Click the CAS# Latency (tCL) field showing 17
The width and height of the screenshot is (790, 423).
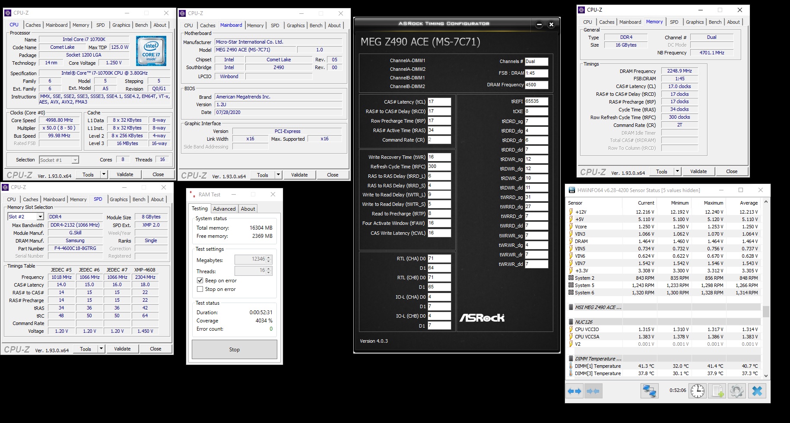439,102
